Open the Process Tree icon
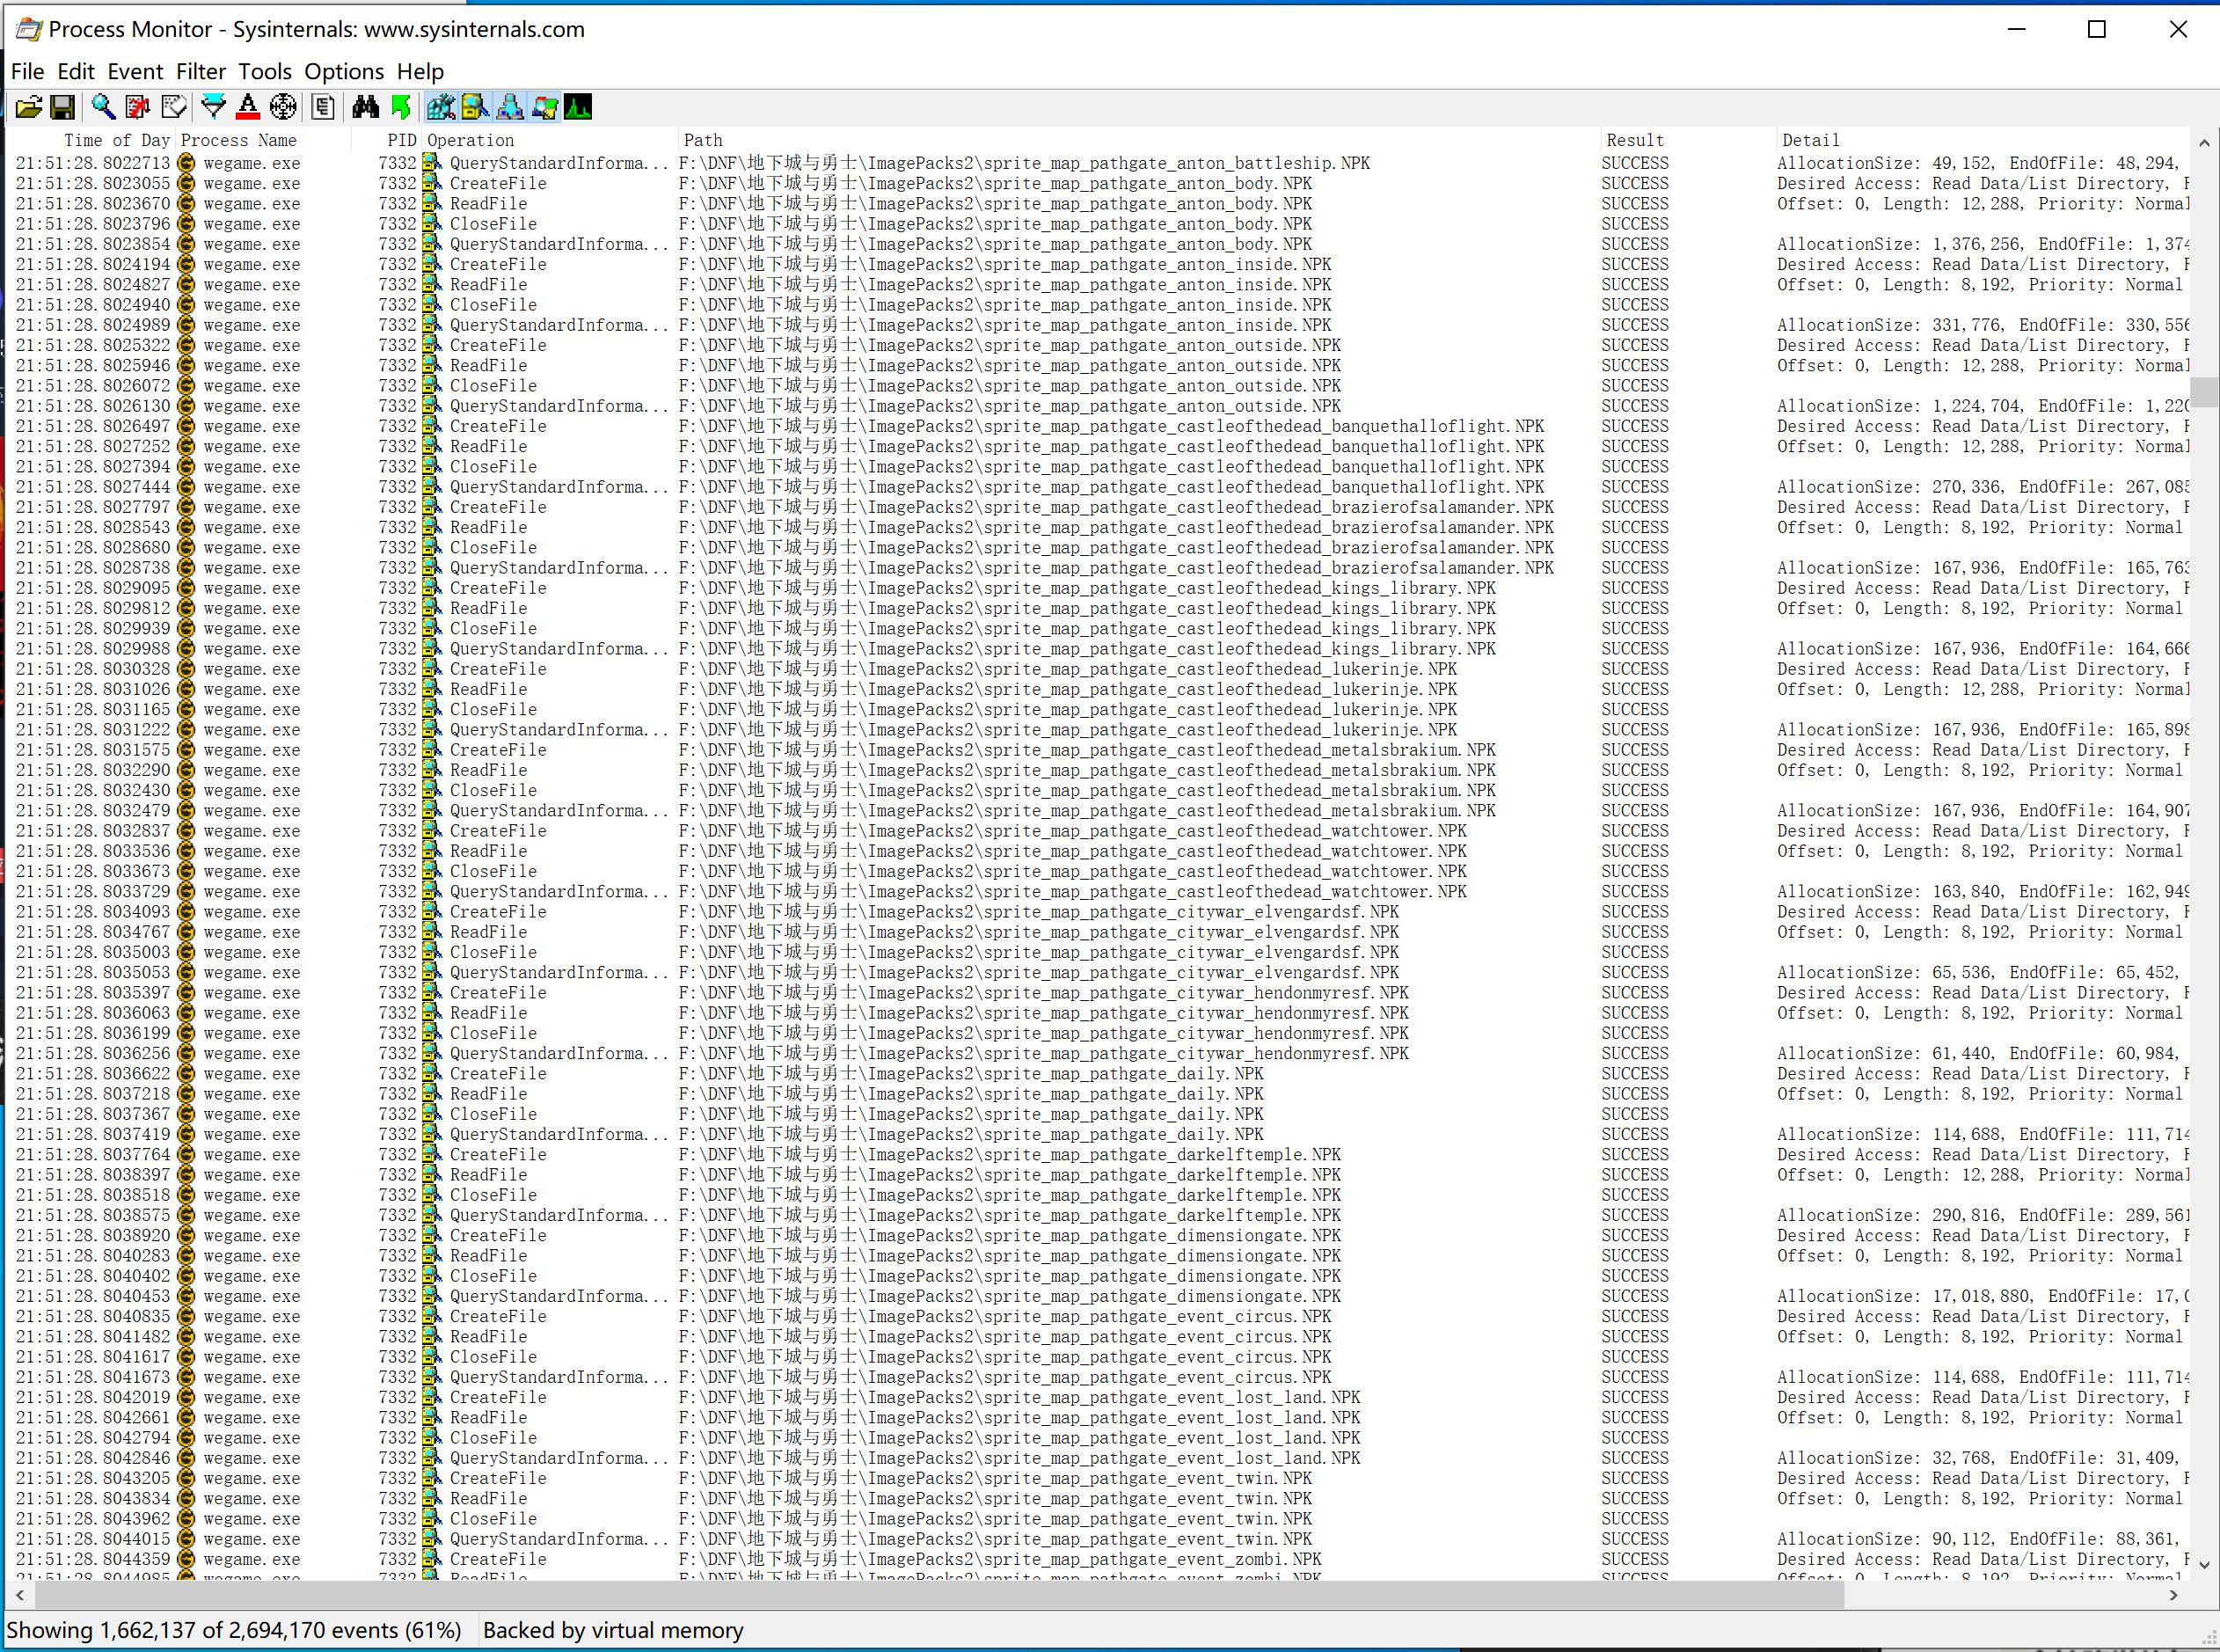The width and height of the screenshot is (2220, 1652). [x=323, y=107]
